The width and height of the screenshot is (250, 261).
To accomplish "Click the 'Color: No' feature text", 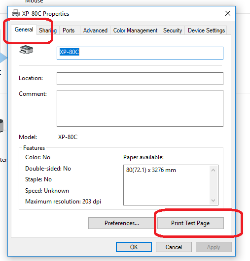I will (x=38, y=157).
